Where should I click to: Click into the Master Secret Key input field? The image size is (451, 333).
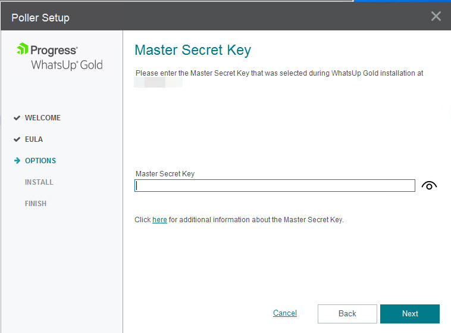[x=275, y=185]
